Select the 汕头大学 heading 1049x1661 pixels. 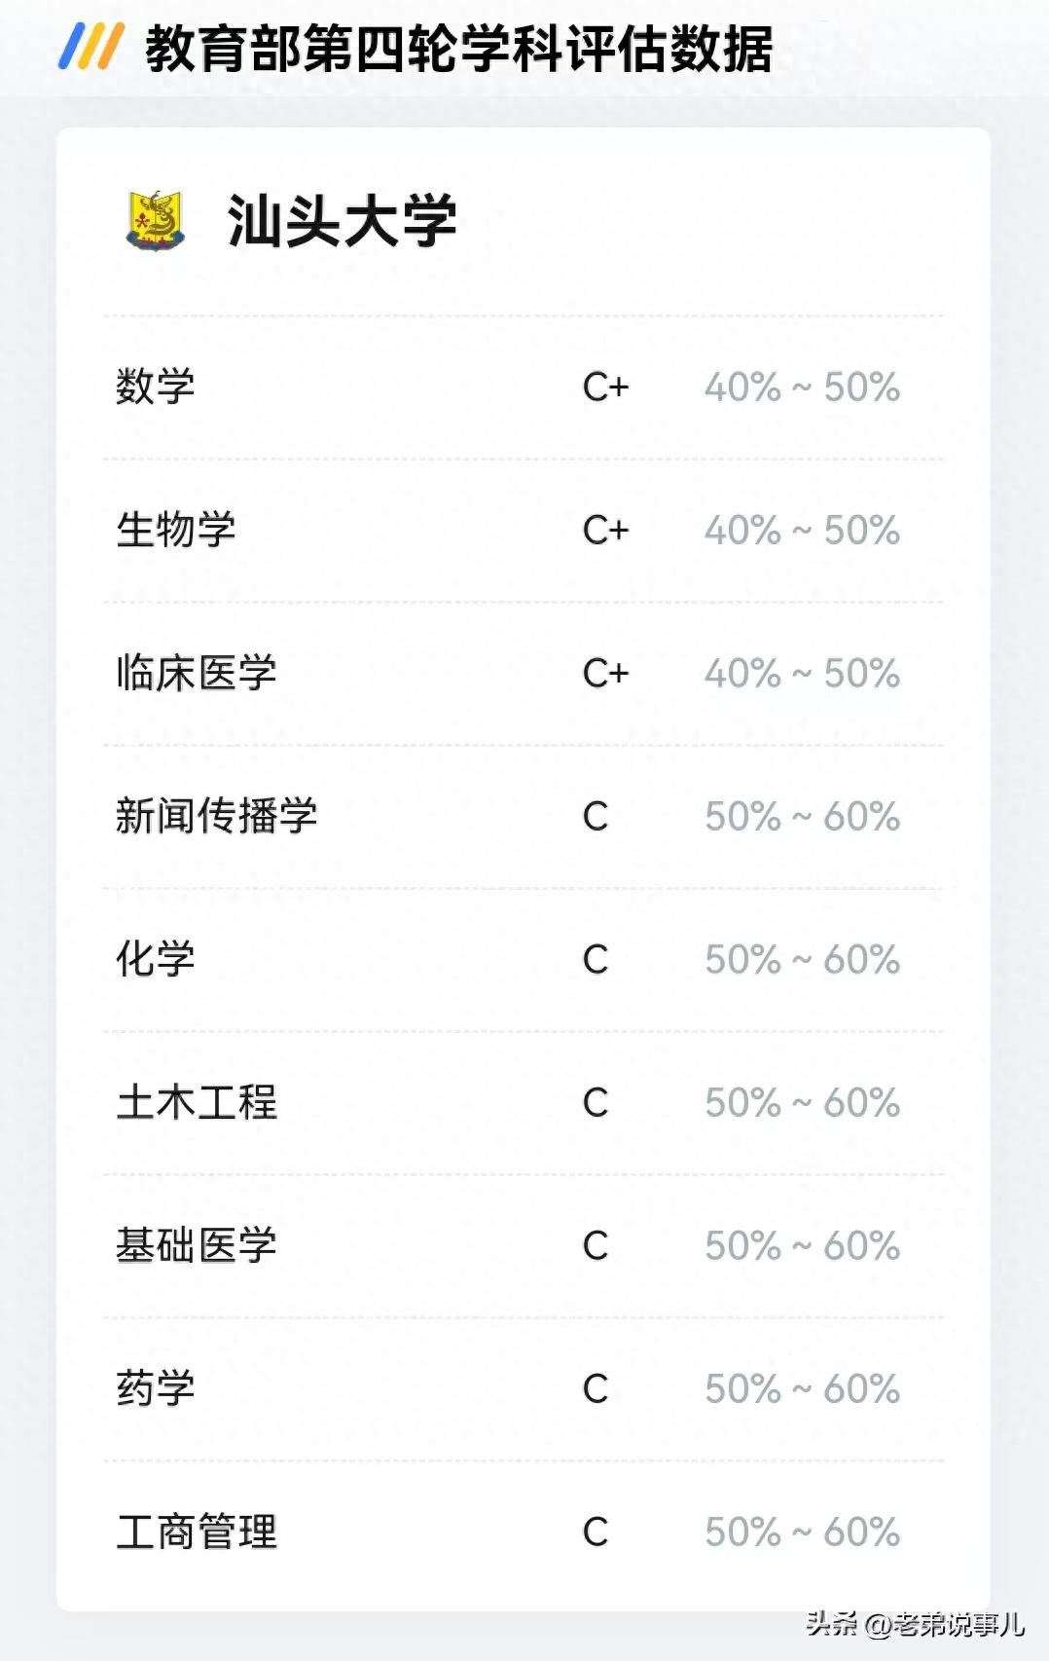342,221
